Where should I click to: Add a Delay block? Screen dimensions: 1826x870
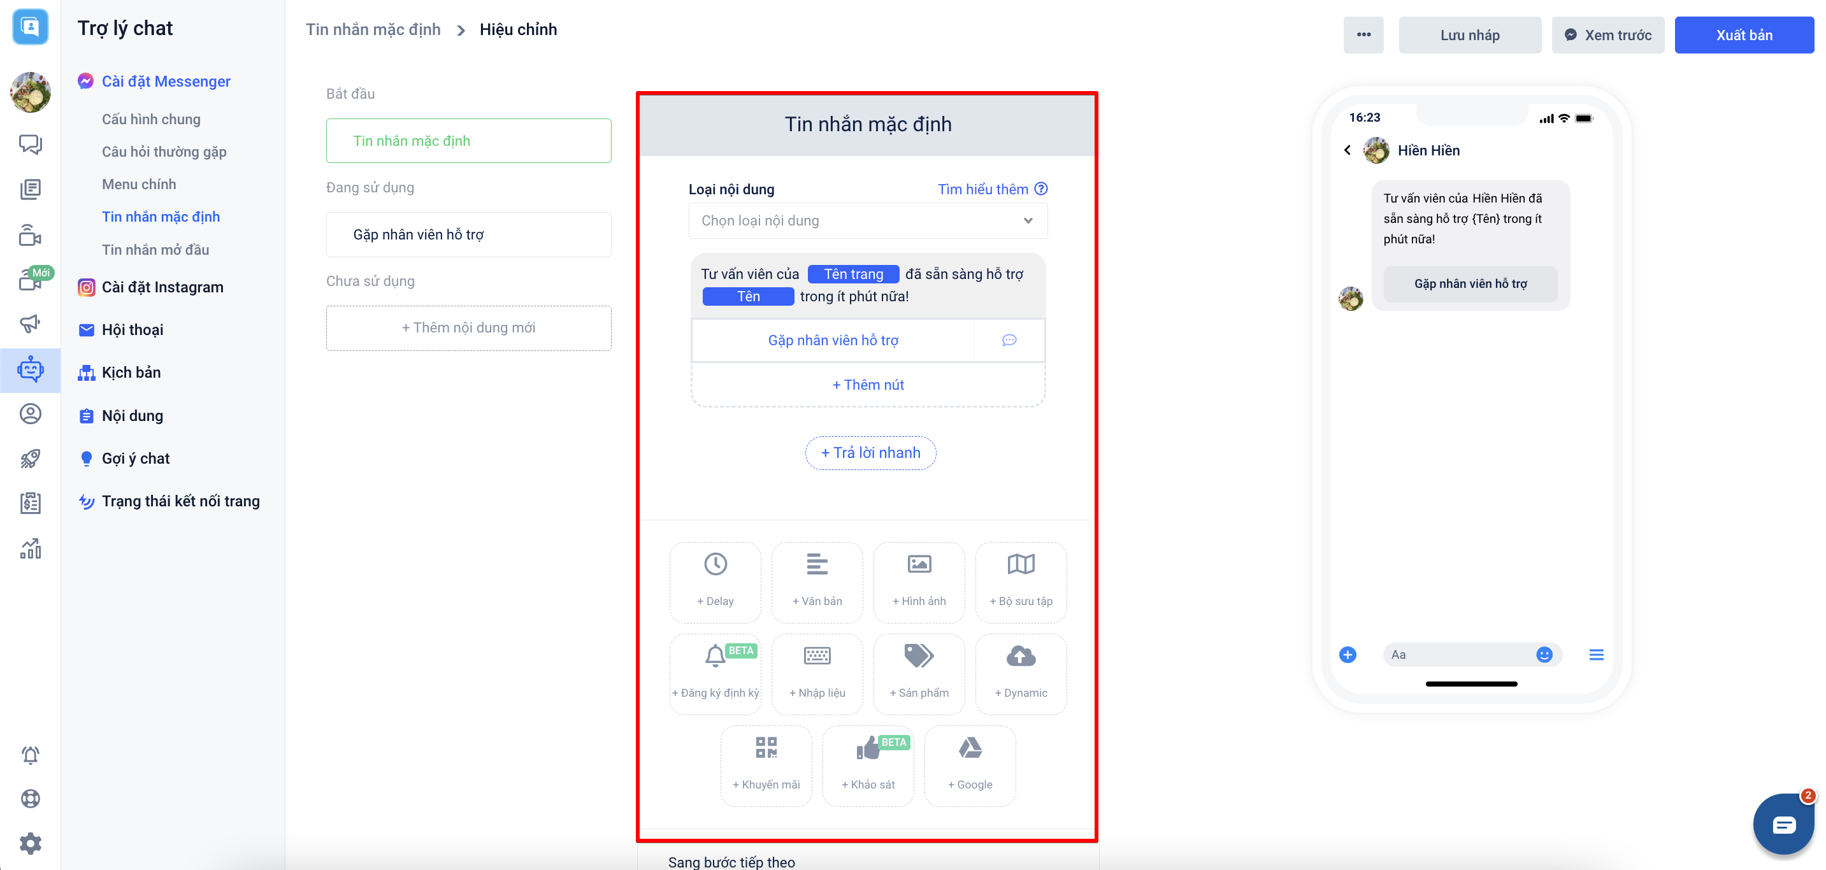pos(714,581)
